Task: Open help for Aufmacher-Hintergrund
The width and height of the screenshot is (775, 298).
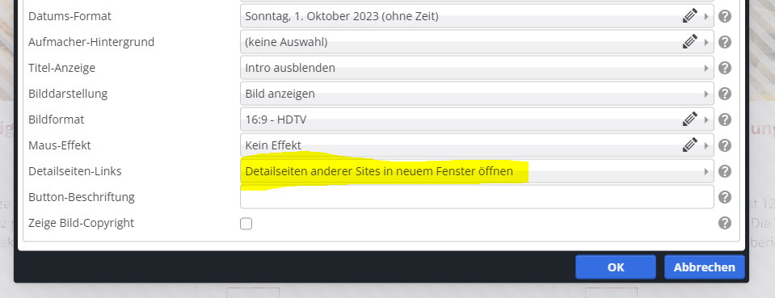Action: pyautogui.click(x=725, y=42)
